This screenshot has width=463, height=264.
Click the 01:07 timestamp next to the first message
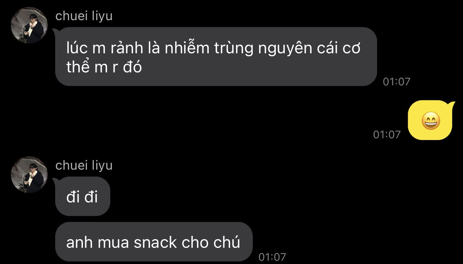397,82
